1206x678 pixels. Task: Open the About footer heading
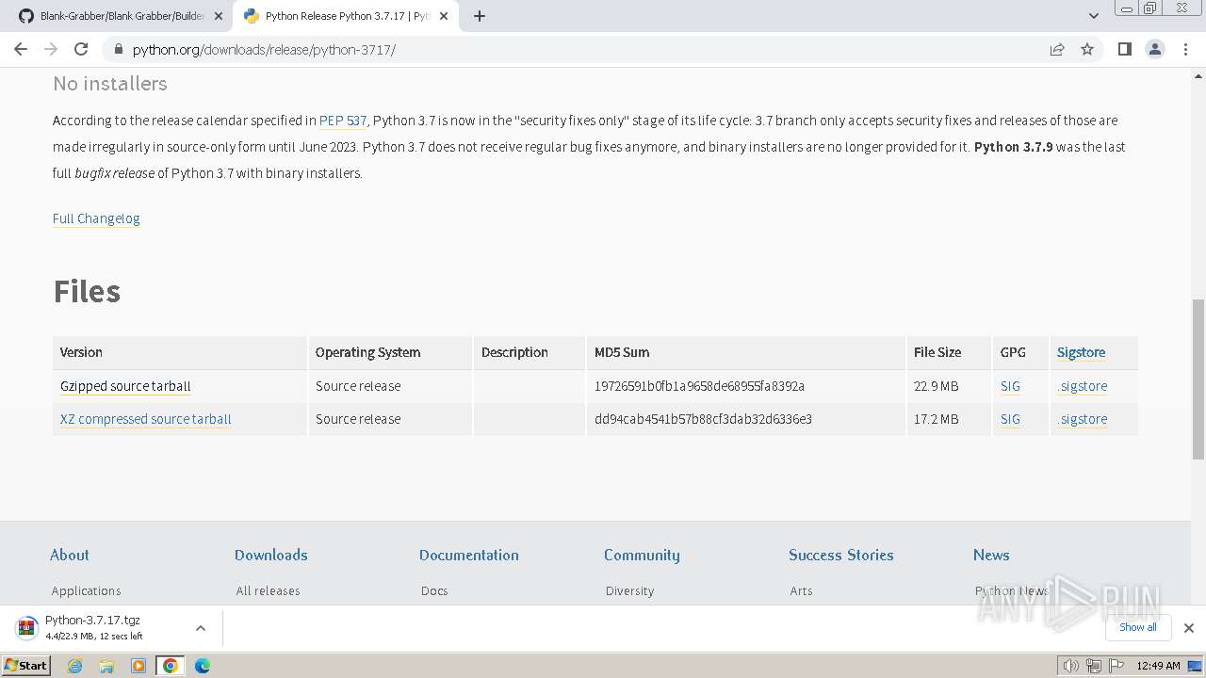click(x=70, y=555)
